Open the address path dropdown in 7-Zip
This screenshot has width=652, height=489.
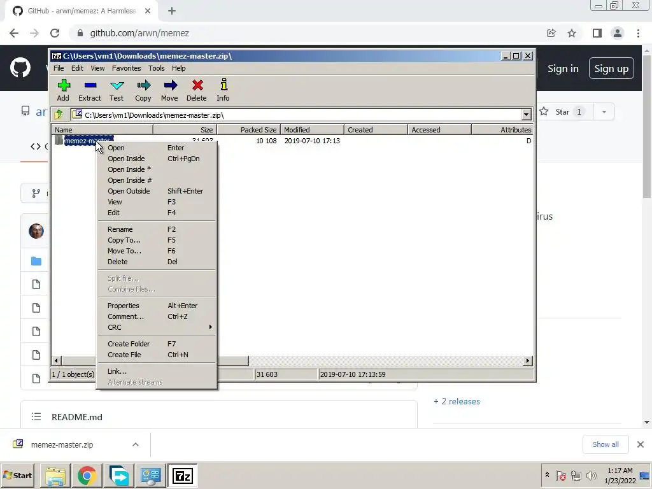coord(526,115)
